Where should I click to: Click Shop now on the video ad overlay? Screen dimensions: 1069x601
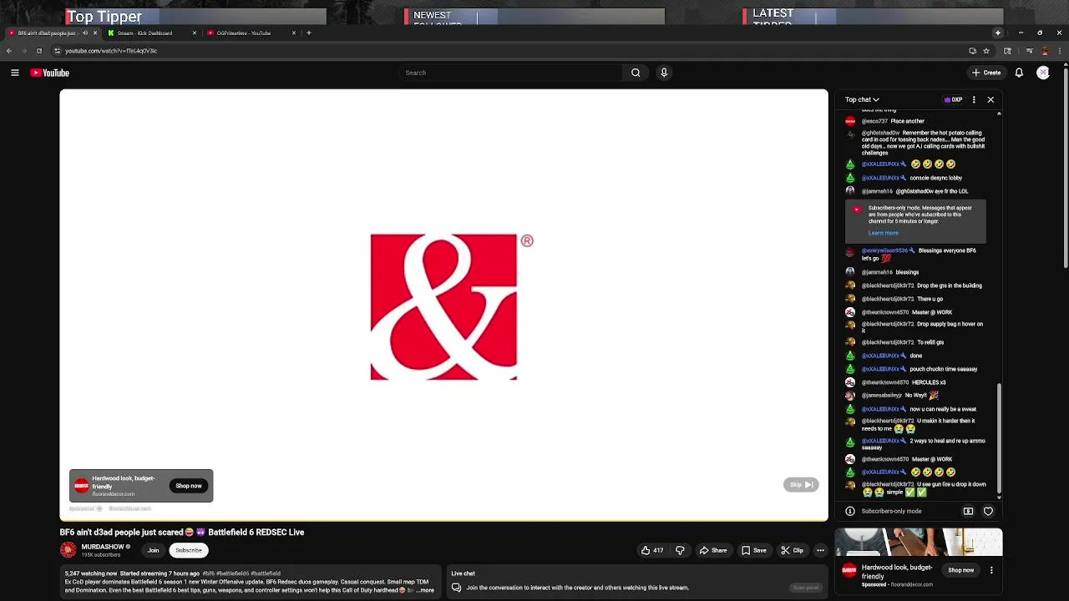(189, 486)
